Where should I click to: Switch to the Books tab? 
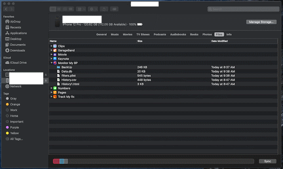[194, 34]
